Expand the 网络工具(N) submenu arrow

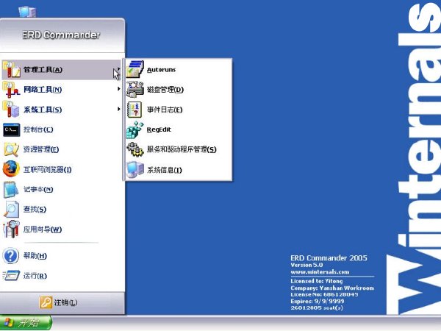pyautogui.click(x=118, y=89)
